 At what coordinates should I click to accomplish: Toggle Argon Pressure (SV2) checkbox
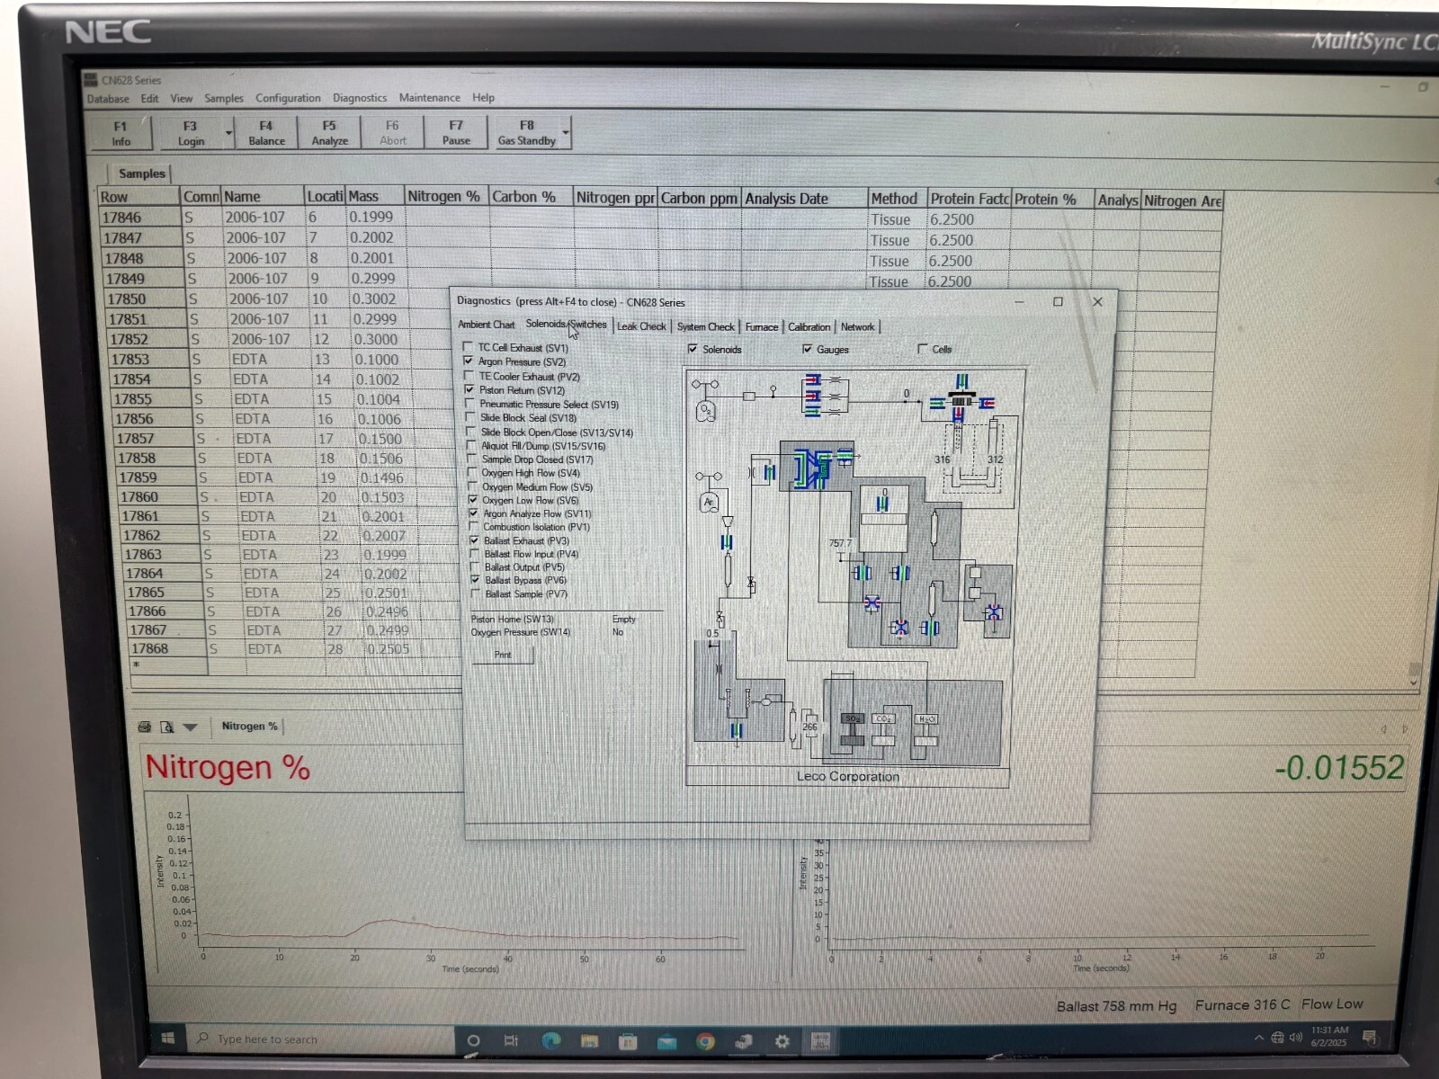click(468, 361)
